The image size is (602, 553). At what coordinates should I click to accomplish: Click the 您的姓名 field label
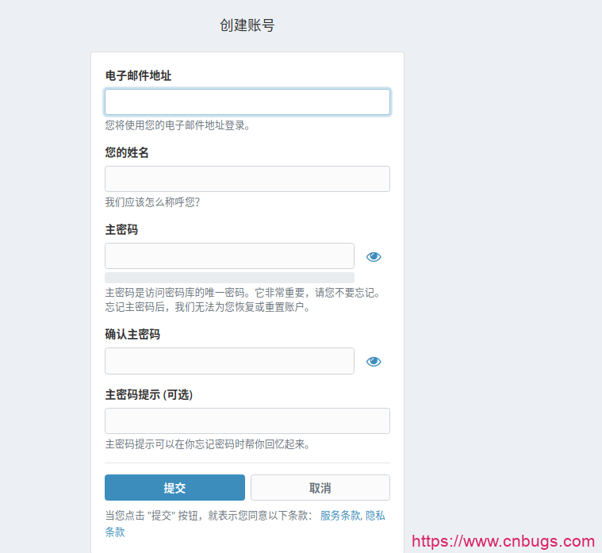tap(127, 152)
